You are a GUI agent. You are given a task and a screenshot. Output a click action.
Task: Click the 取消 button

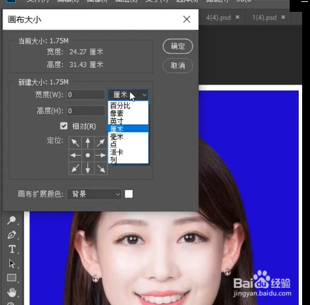pyautogui.click(x=178, y=66)
